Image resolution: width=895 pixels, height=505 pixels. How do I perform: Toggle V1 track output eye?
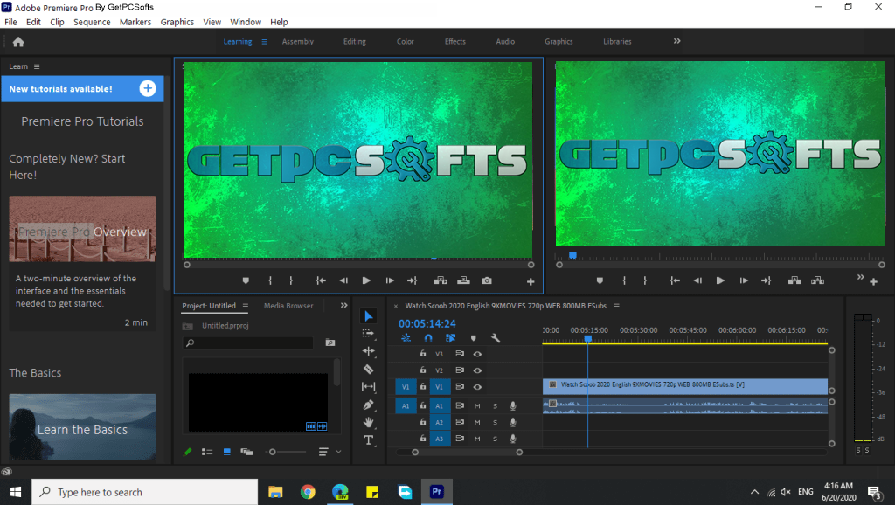click(477, 387)
